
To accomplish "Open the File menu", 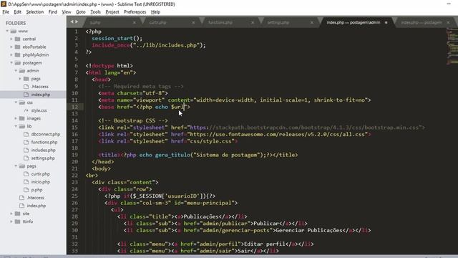I will pyautogui.click(x=6, y=12).
